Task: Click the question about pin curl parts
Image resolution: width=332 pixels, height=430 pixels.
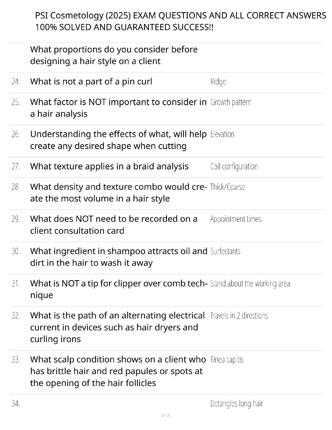Action: pyautogui.click(x=91, y=81)
